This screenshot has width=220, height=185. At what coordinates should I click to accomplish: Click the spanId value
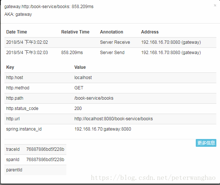pyautogui.click(x=45, y=160)
